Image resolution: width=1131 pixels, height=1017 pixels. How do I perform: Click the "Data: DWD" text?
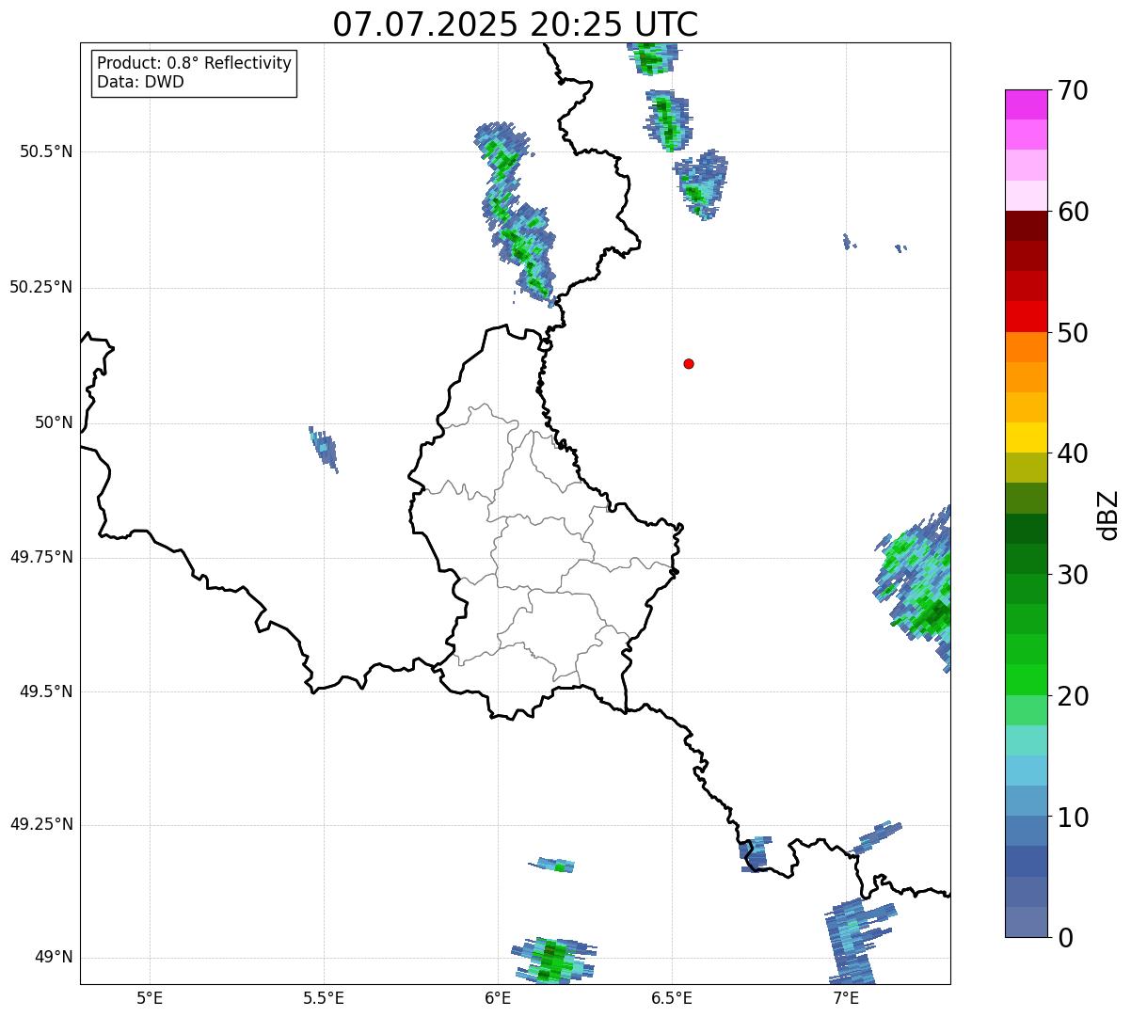pyautogui.click(x=140, y=82)
